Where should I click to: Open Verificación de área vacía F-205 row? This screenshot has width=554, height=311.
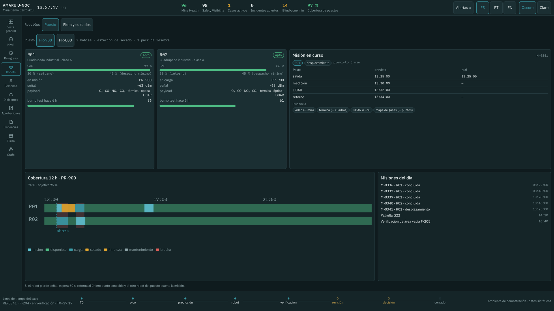(x=464, y=221)
